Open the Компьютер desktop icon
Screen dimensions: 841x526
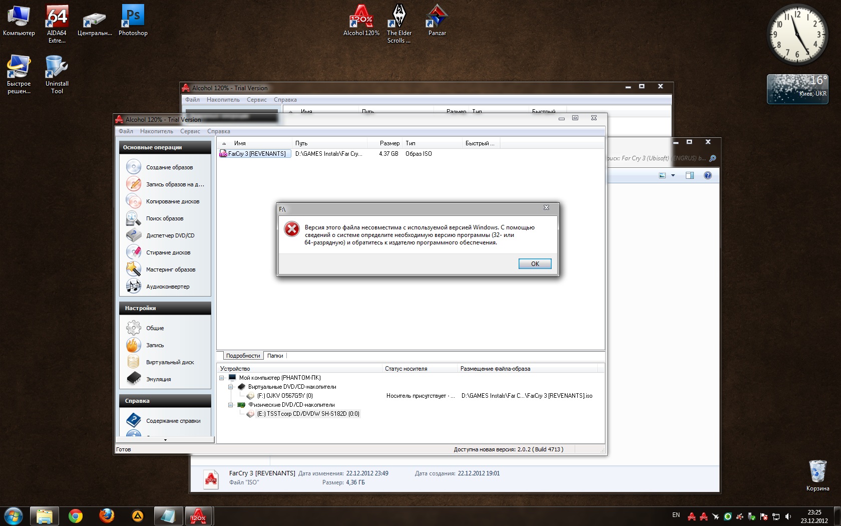(19, 21)
